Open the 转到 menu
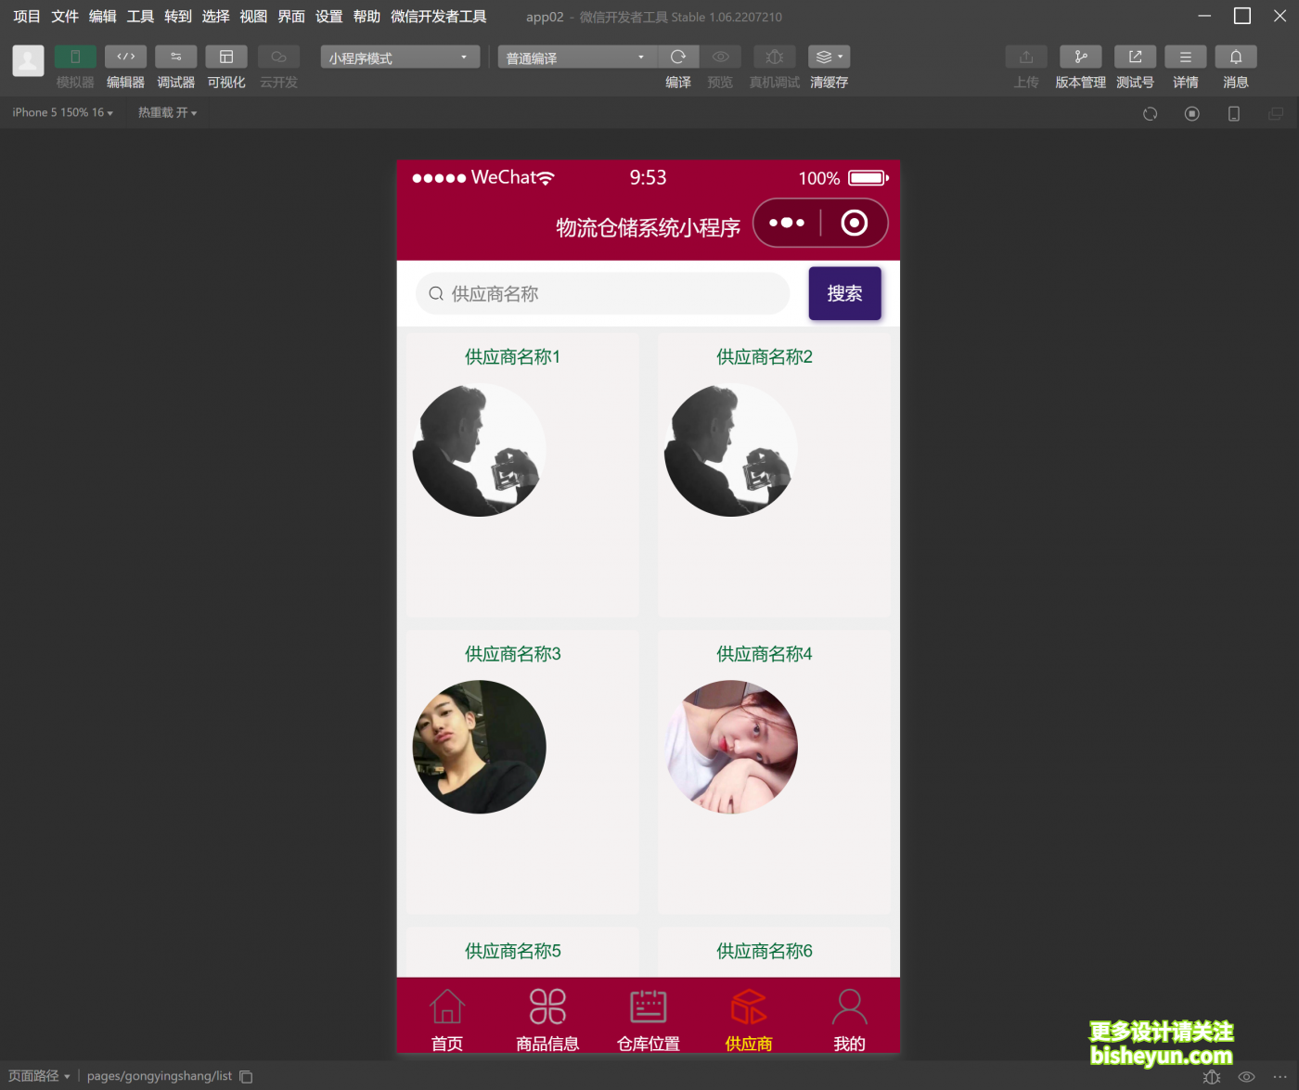 (178, 17)
